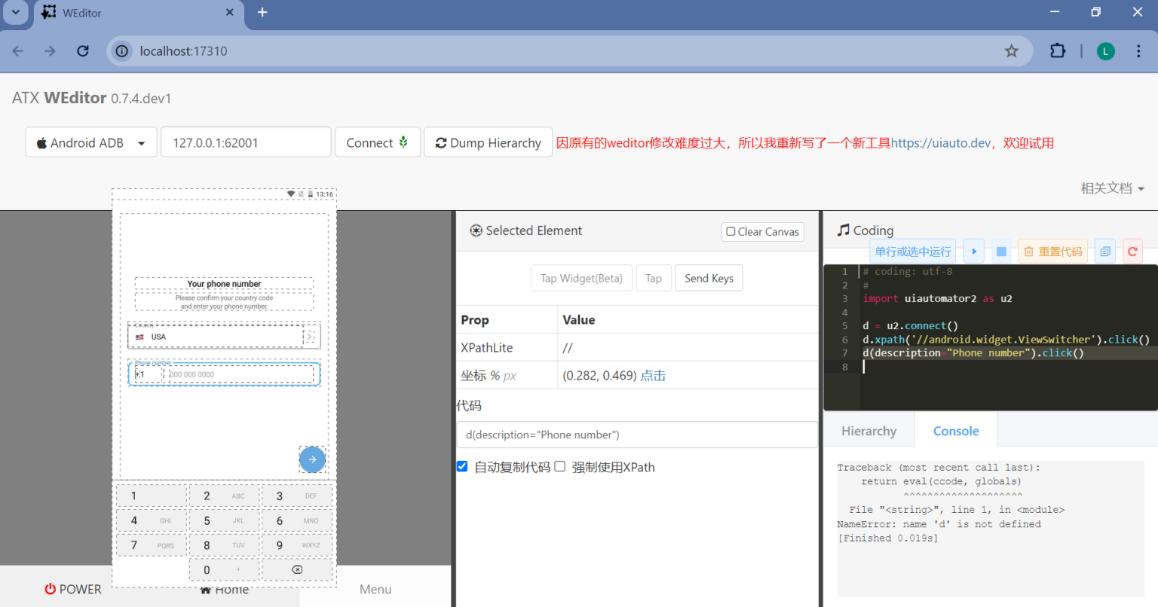Viewport: 1158px width, 607px height.
Task: Go back with browser back arrow
Action: tap(18, 51)
